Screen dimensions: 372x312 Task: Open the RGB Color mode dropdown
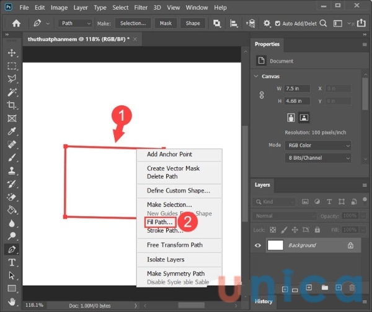[x=318, y=145]
